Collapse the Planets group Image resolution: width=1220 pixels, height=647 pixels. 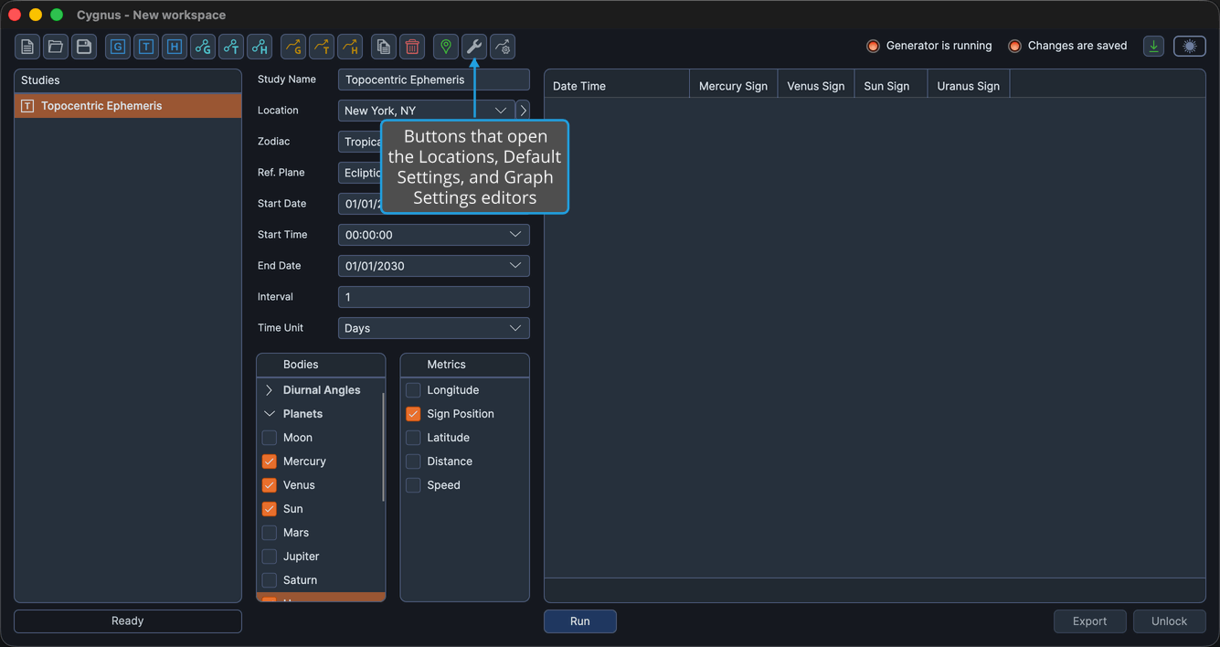(x=270, y=414)
